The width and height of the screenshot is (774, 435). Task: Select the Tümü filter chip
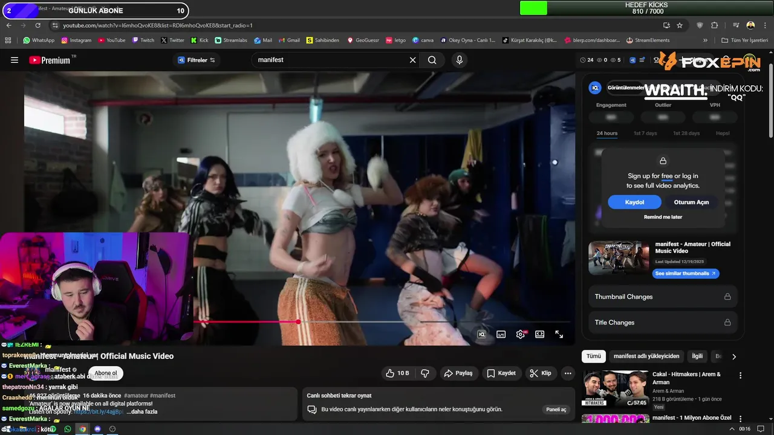click(x=594, y=356)
